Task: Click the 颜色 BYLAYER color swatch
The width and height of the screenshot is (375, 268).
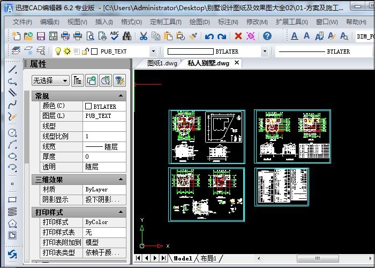Action: 88,106
